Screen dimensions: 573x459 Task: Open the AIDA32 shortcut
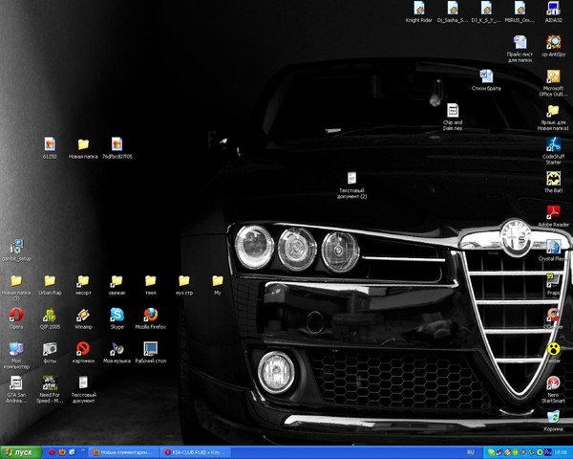click(x=553, y=8)
